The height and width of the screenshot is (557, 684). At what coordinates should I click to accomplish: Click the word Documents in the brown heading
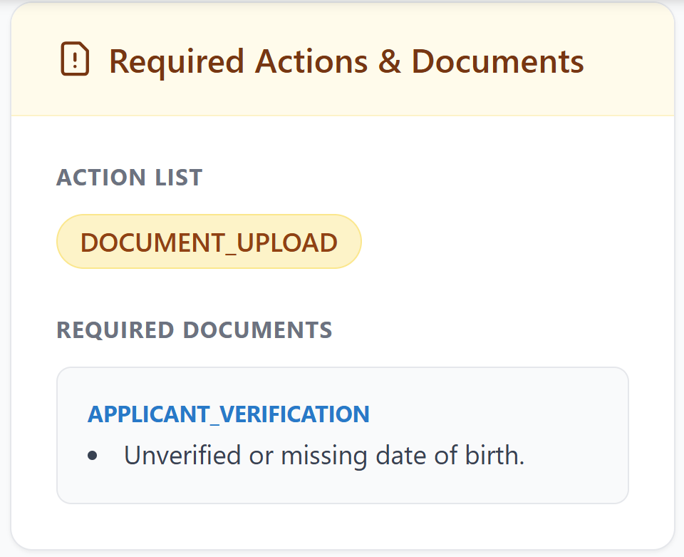(x=498, y=61)
